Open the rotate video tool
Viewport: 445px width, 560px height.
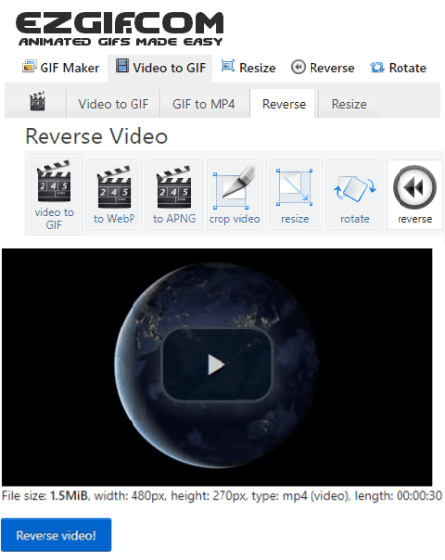tap(354, 195)
